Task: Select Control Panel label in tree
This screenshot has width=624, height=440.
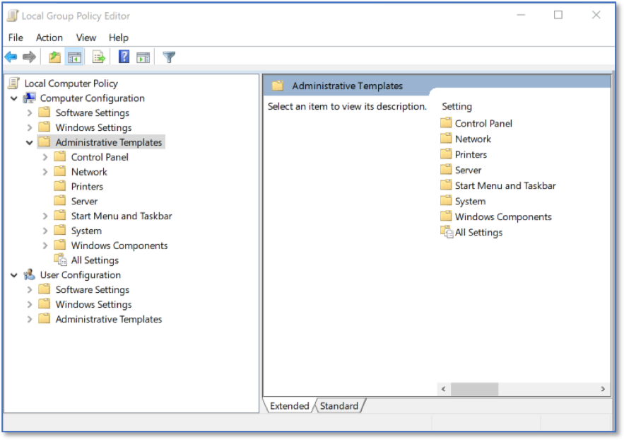Action: (x=100, y=157)
